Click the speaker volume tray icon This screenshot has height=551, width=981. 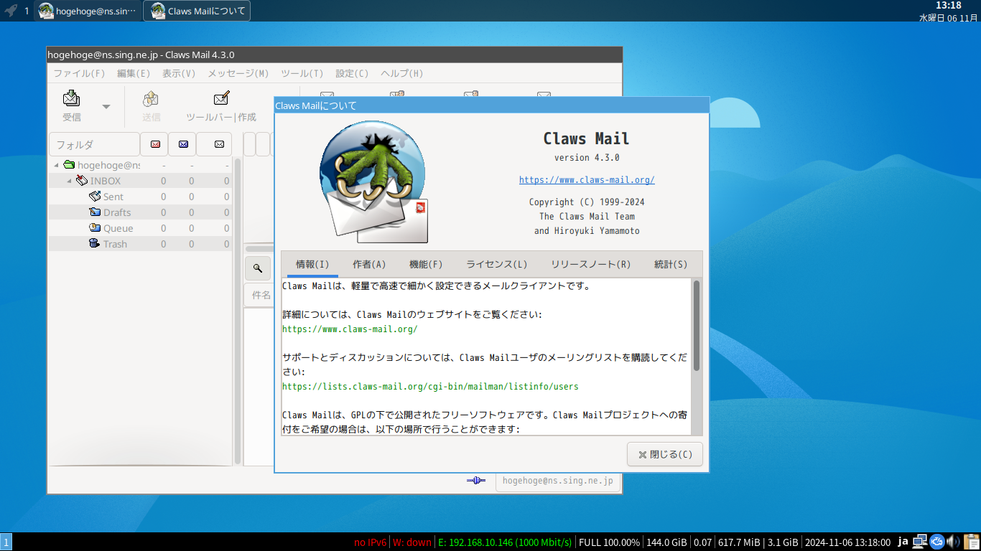pos(954,542)
